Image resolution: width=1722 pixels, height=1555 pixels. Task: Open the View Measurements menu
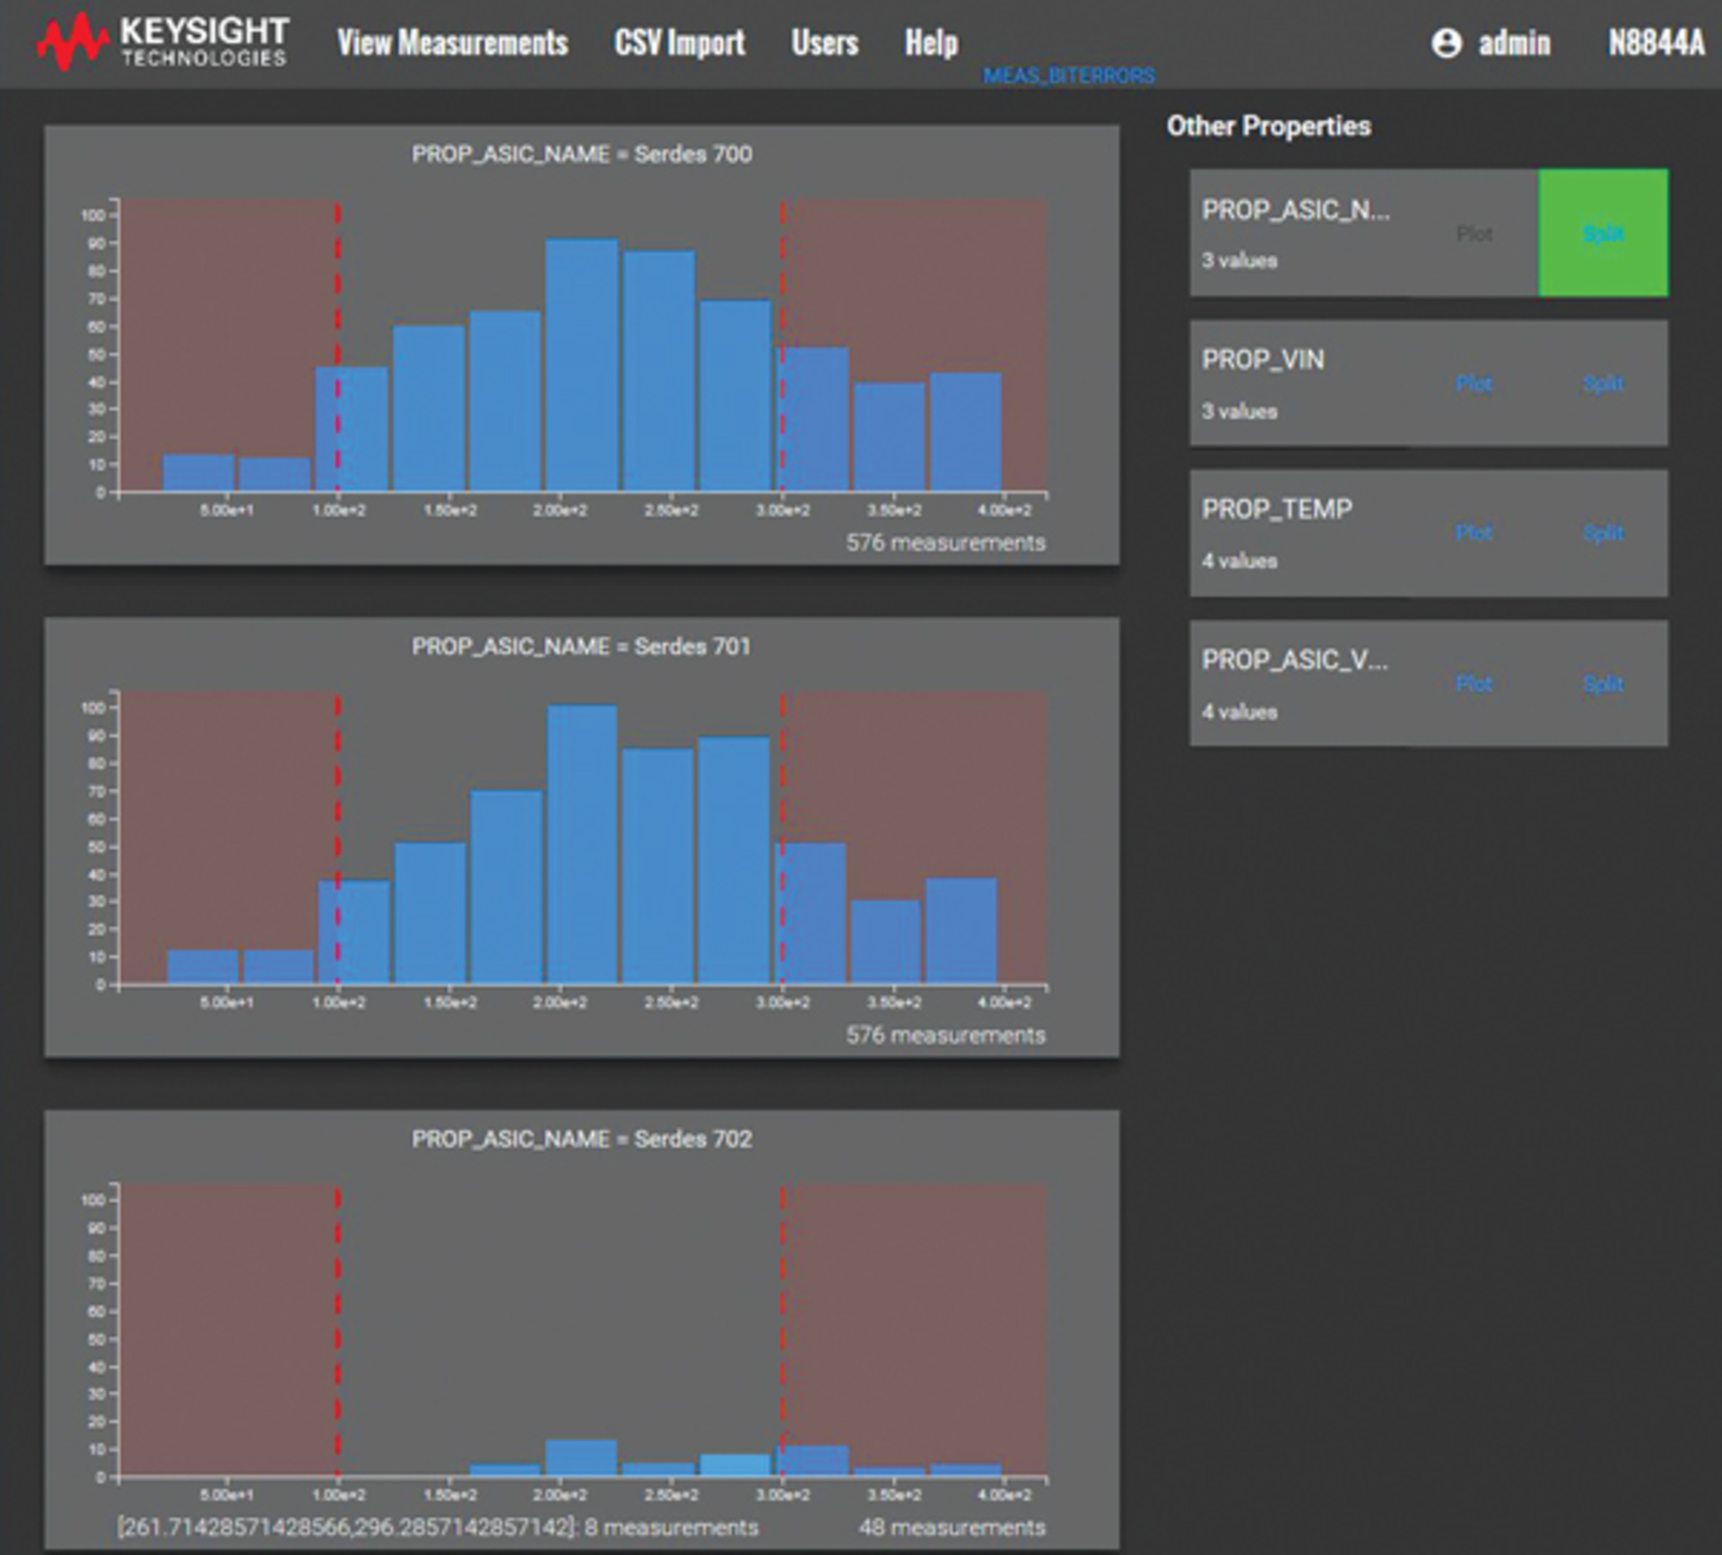tap(452, 42)
